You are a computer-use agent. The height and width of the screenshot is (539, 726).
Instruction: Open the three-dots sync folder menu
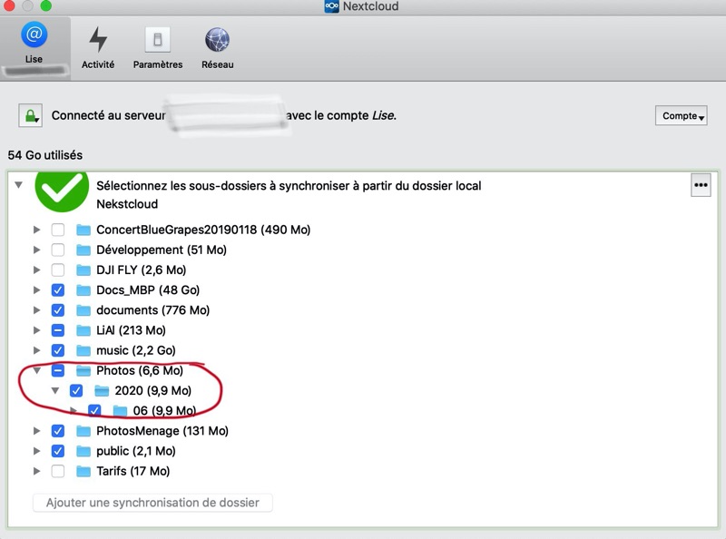(701, 185)
